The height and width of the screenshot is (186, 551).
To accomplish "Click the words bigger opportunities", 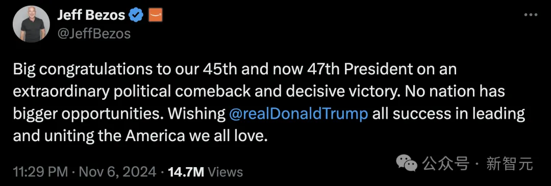I will (81, 115).
